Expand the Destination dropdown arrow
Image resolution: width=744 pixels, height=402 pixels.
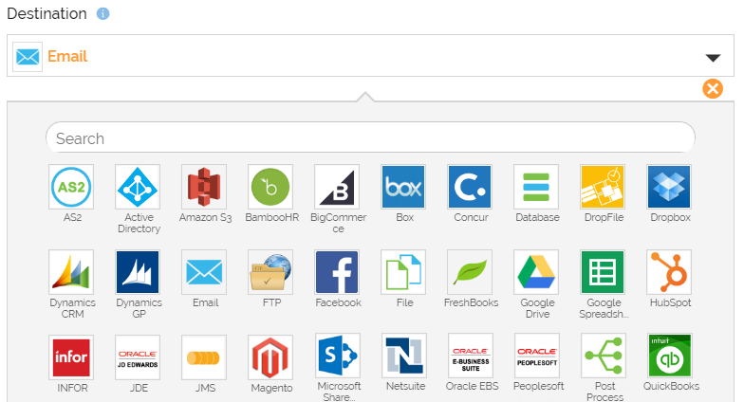[714, 57]
